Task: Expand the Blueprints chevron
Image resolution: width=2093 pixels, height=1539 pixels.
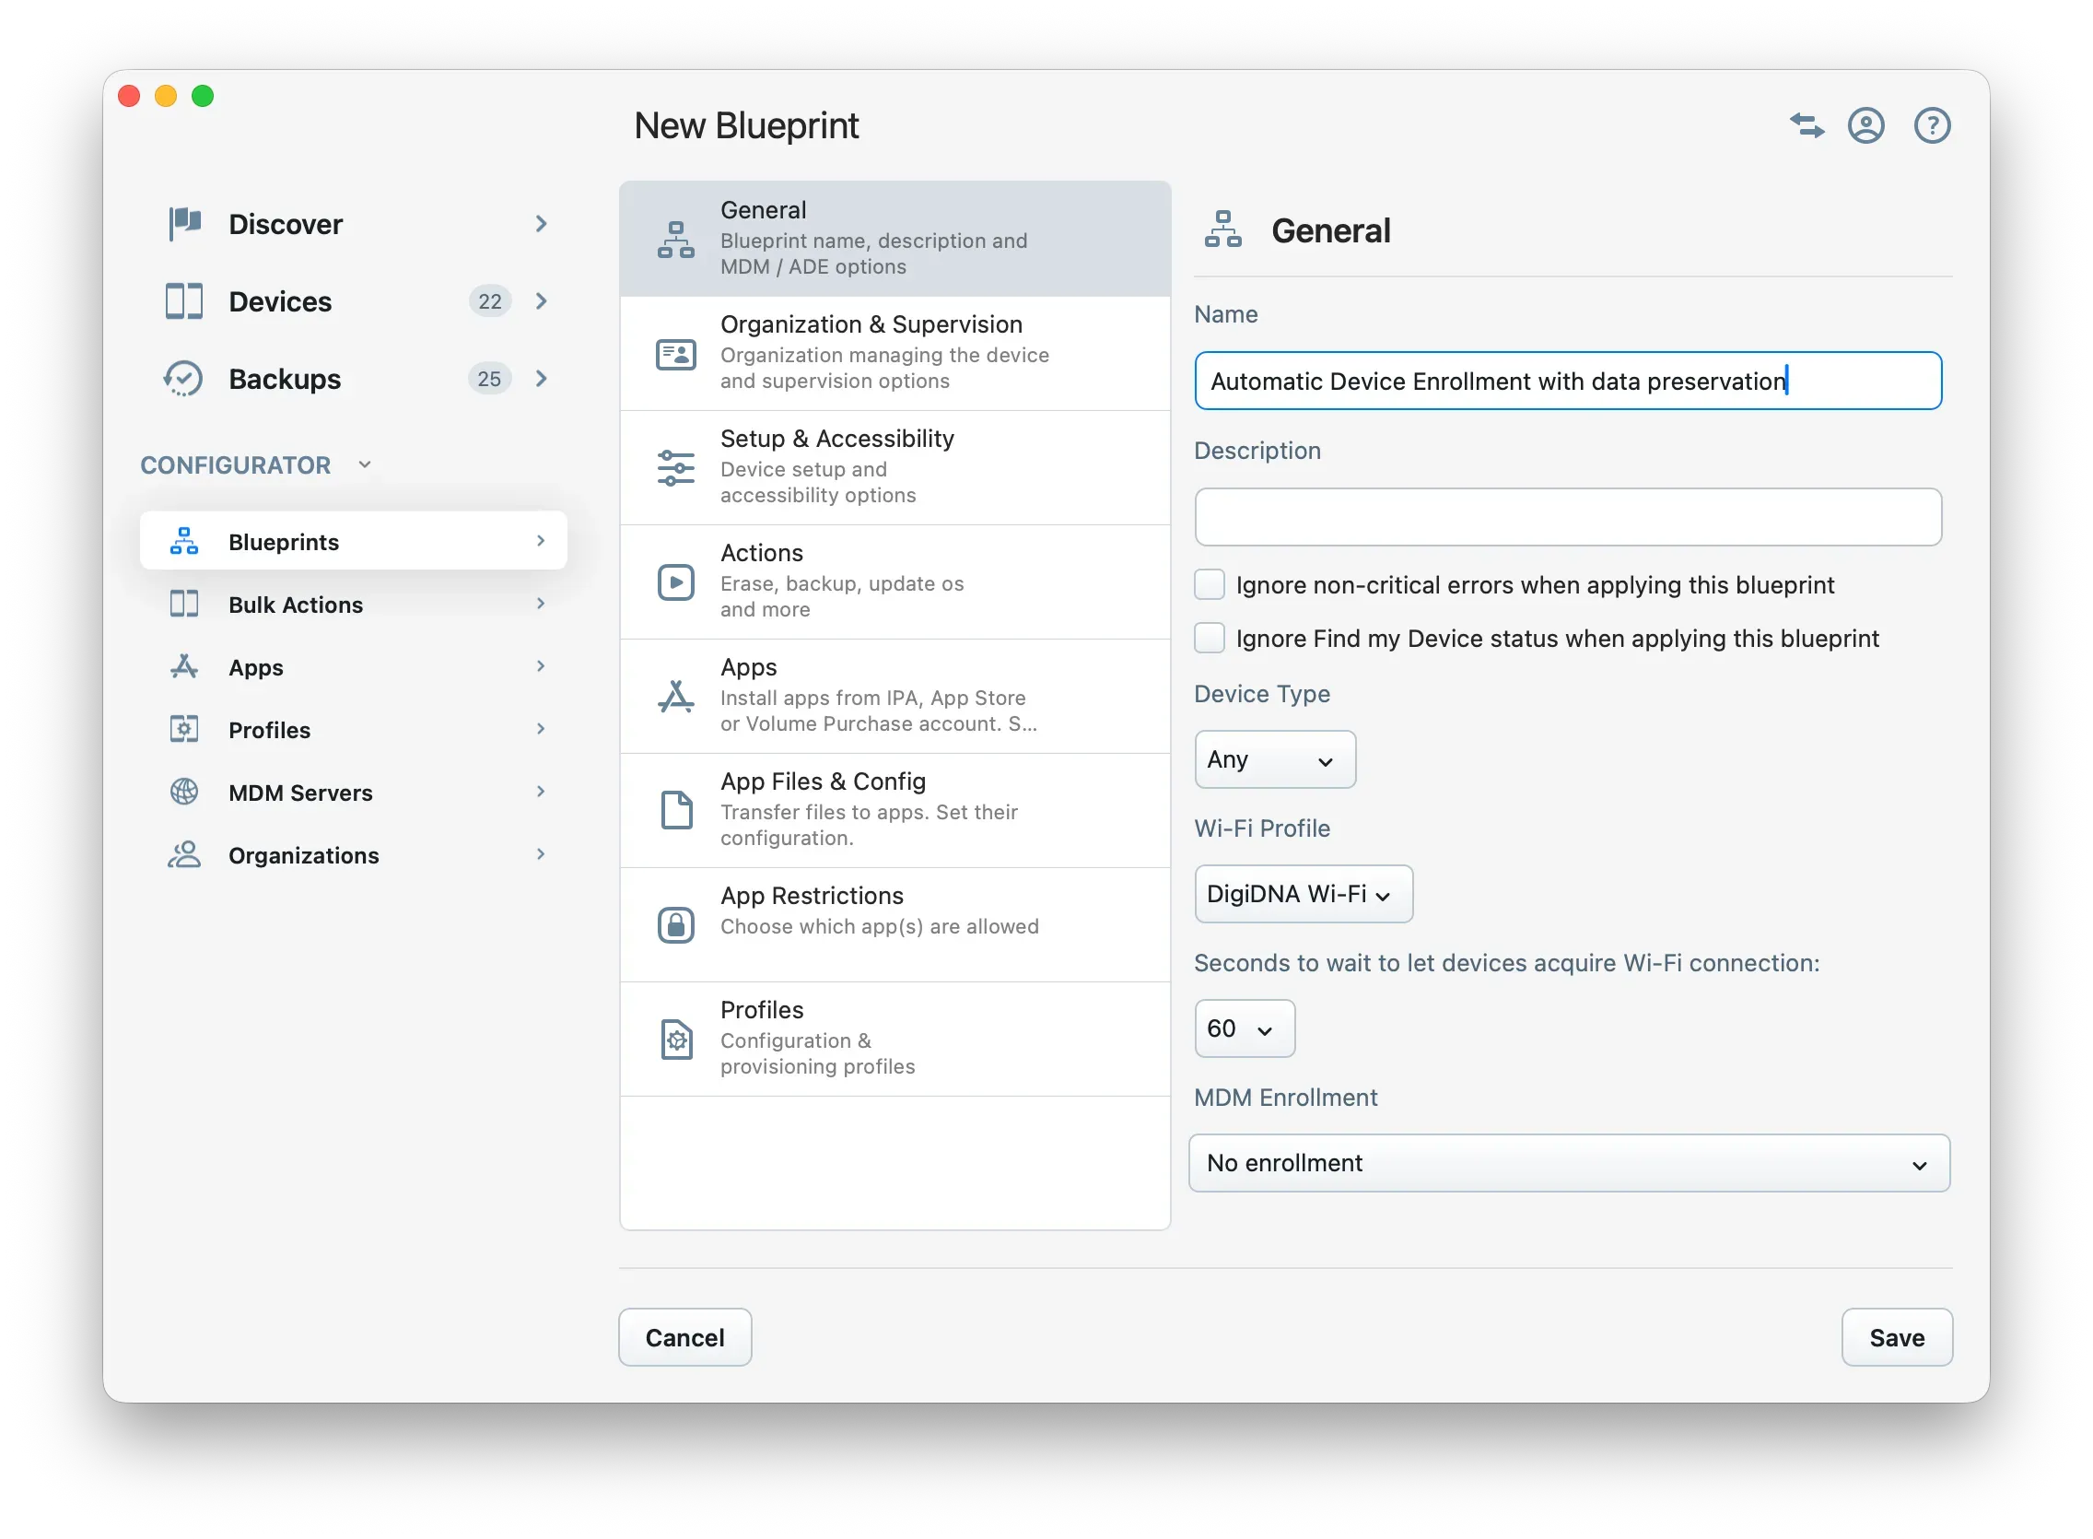Action: [x=541, y=540]
